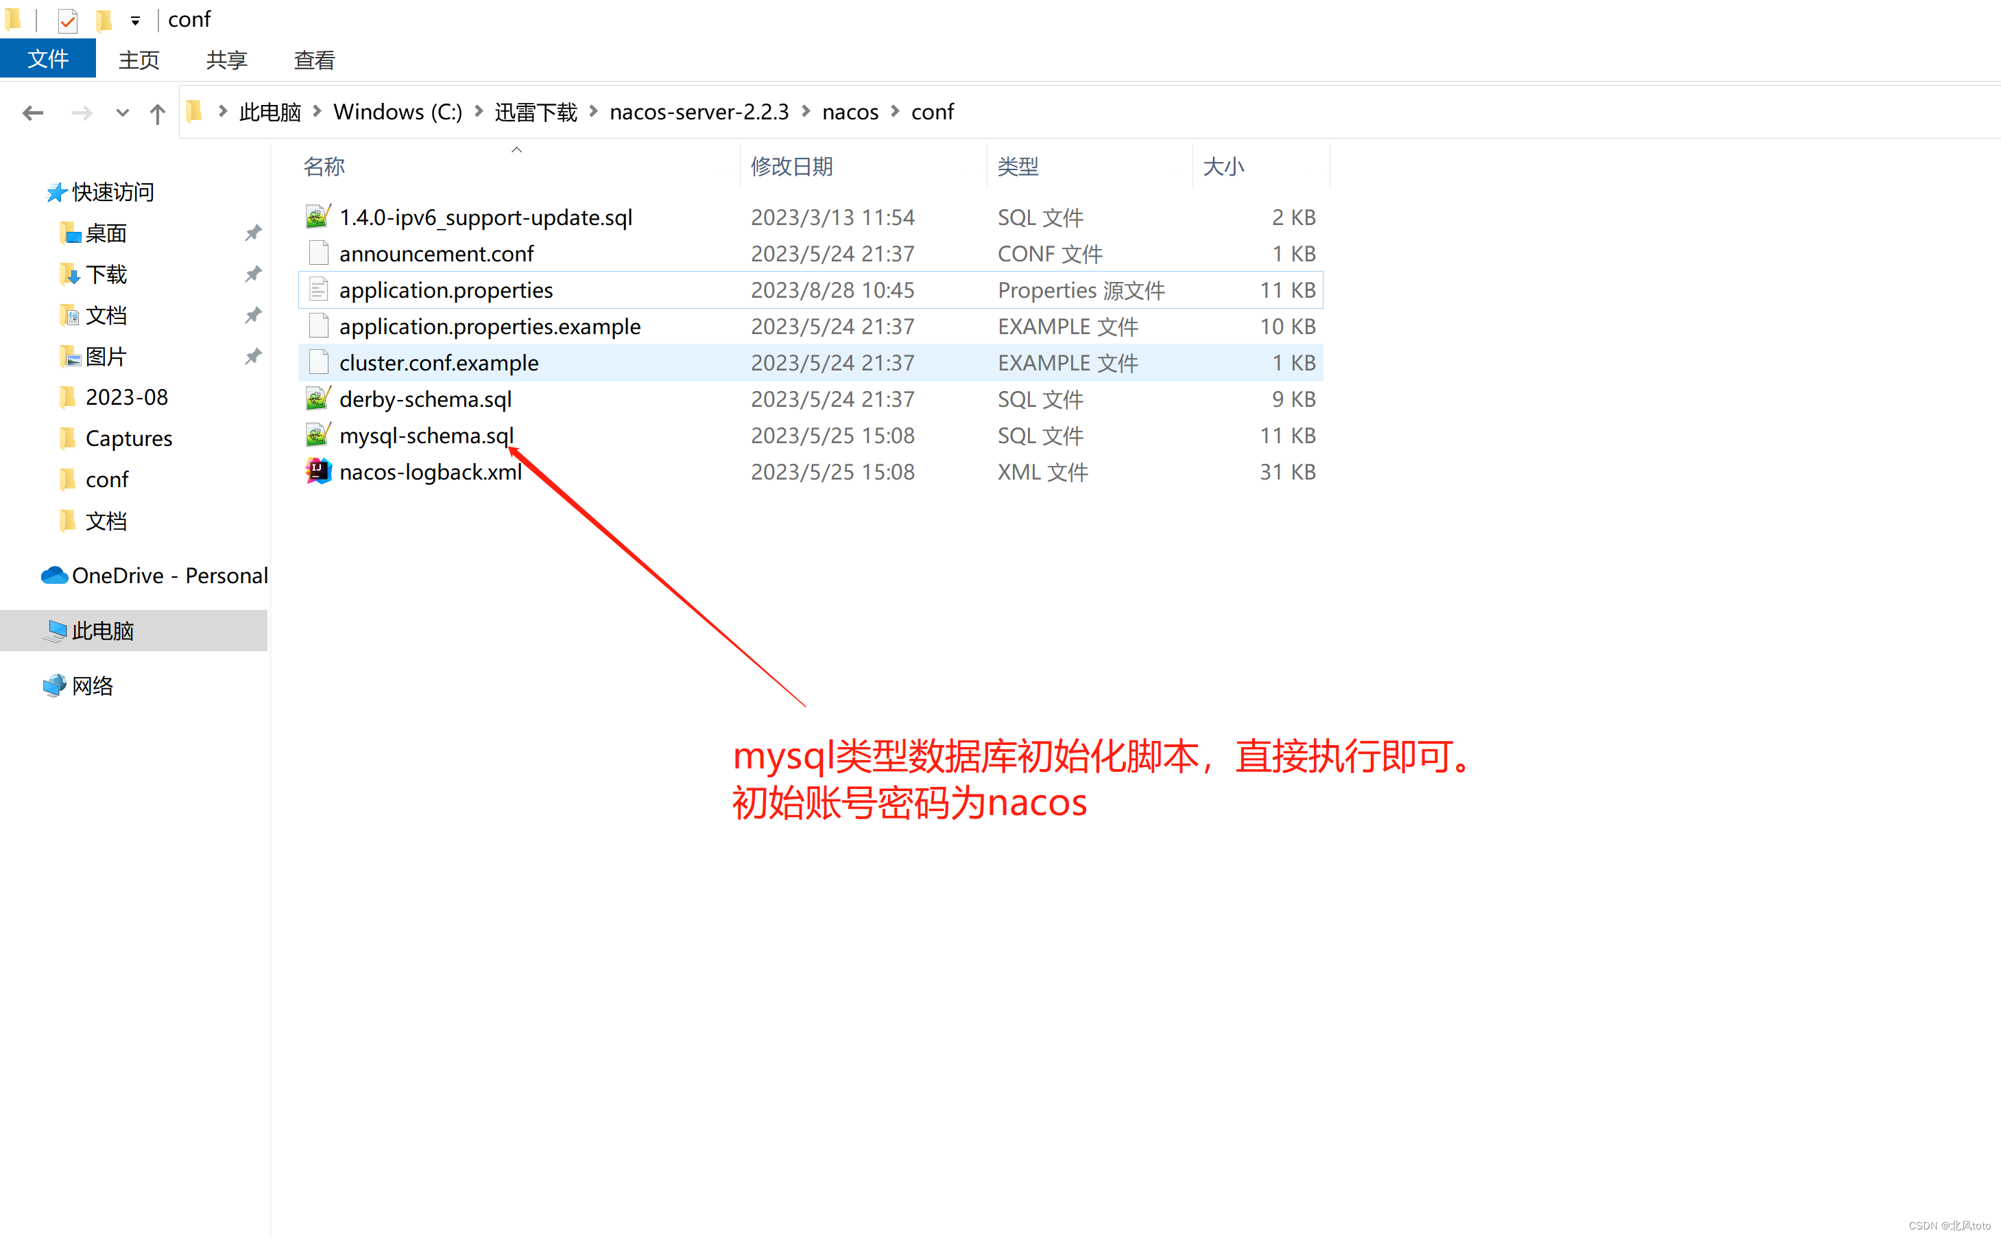The height and width of the screenshot is (1237, 2001).
Task: Go up one folder level
Action: 158,113
